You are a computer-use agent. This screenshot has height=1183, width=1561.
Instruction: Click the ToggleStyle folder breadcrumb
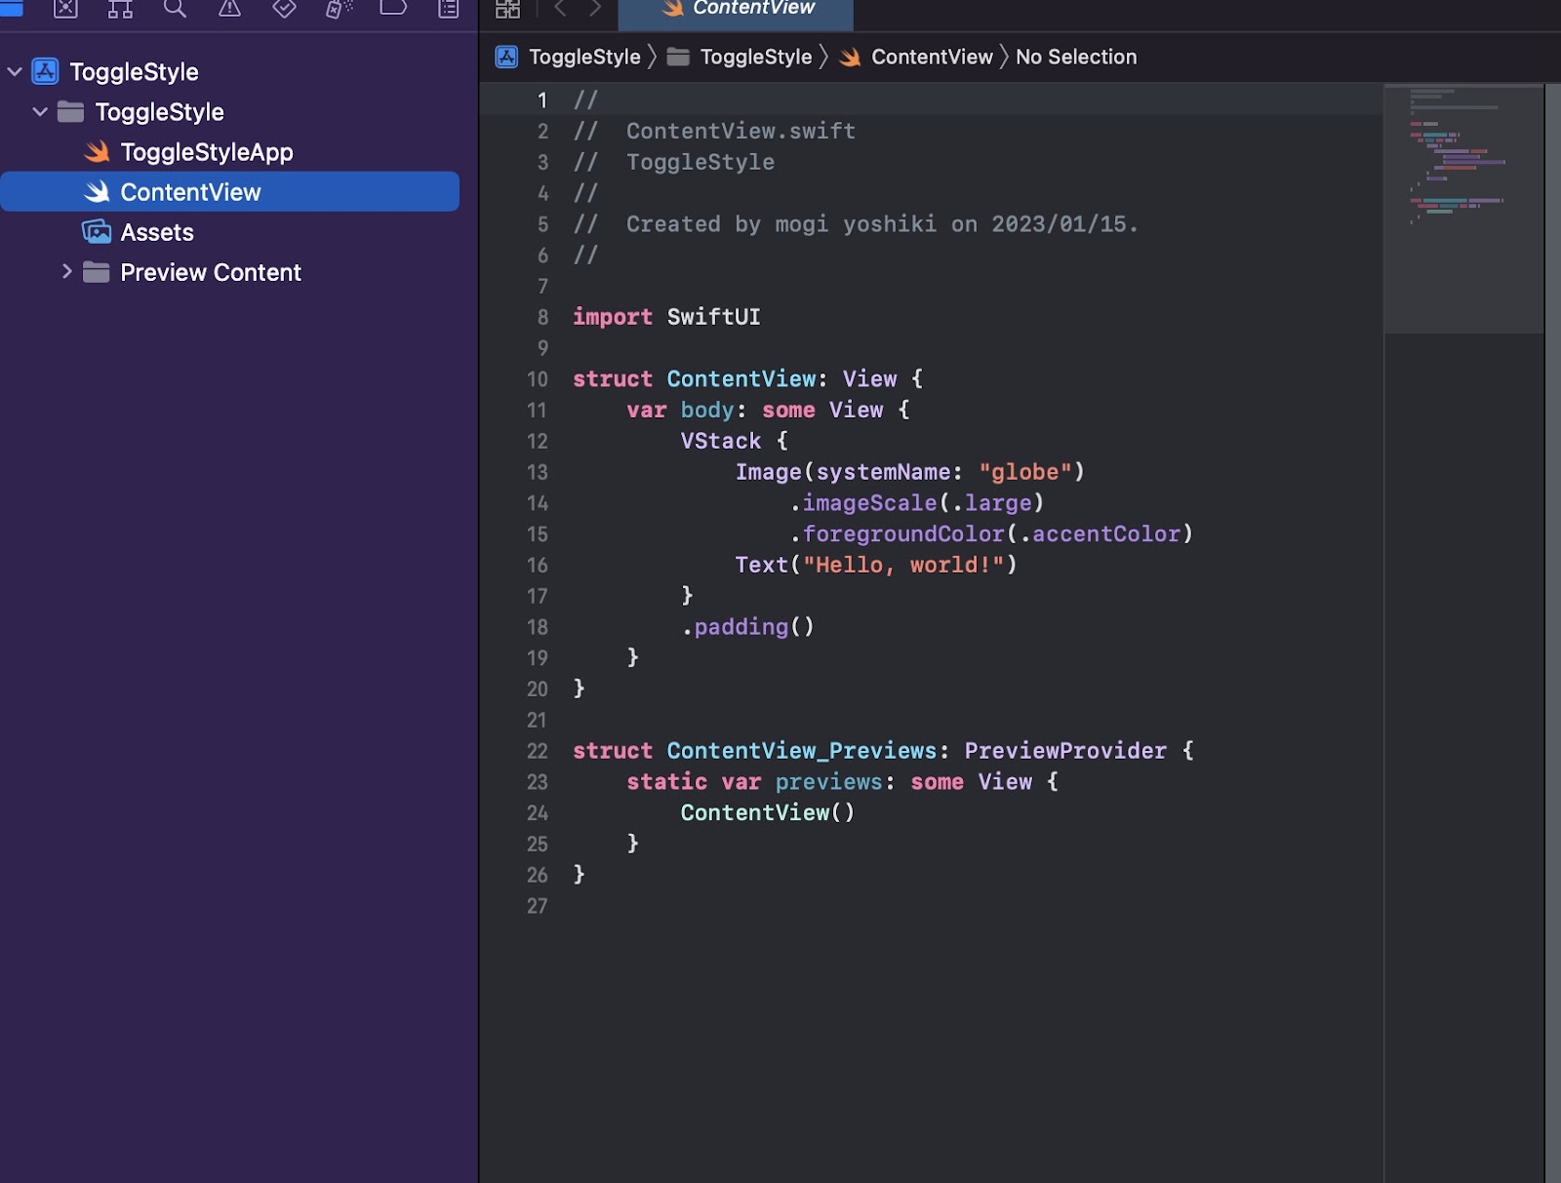(x=756, y=57)
